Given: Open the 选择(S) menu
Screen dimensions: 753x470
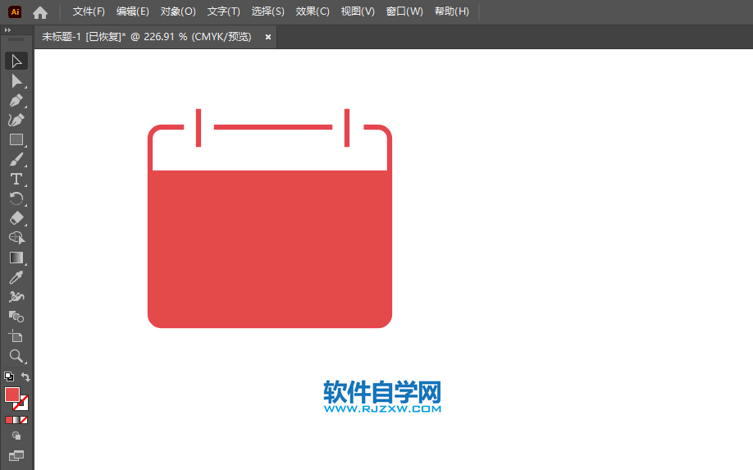Looking at the screenshot, I should point(268,11).
